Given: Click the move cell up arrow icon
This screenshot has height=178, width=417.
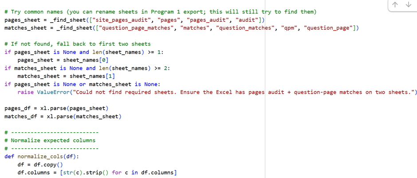Looking at the screenshot, I should pos(396,5).
